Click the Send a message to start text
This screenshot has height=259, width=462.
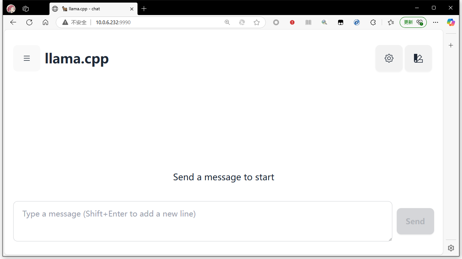point(224,177)
